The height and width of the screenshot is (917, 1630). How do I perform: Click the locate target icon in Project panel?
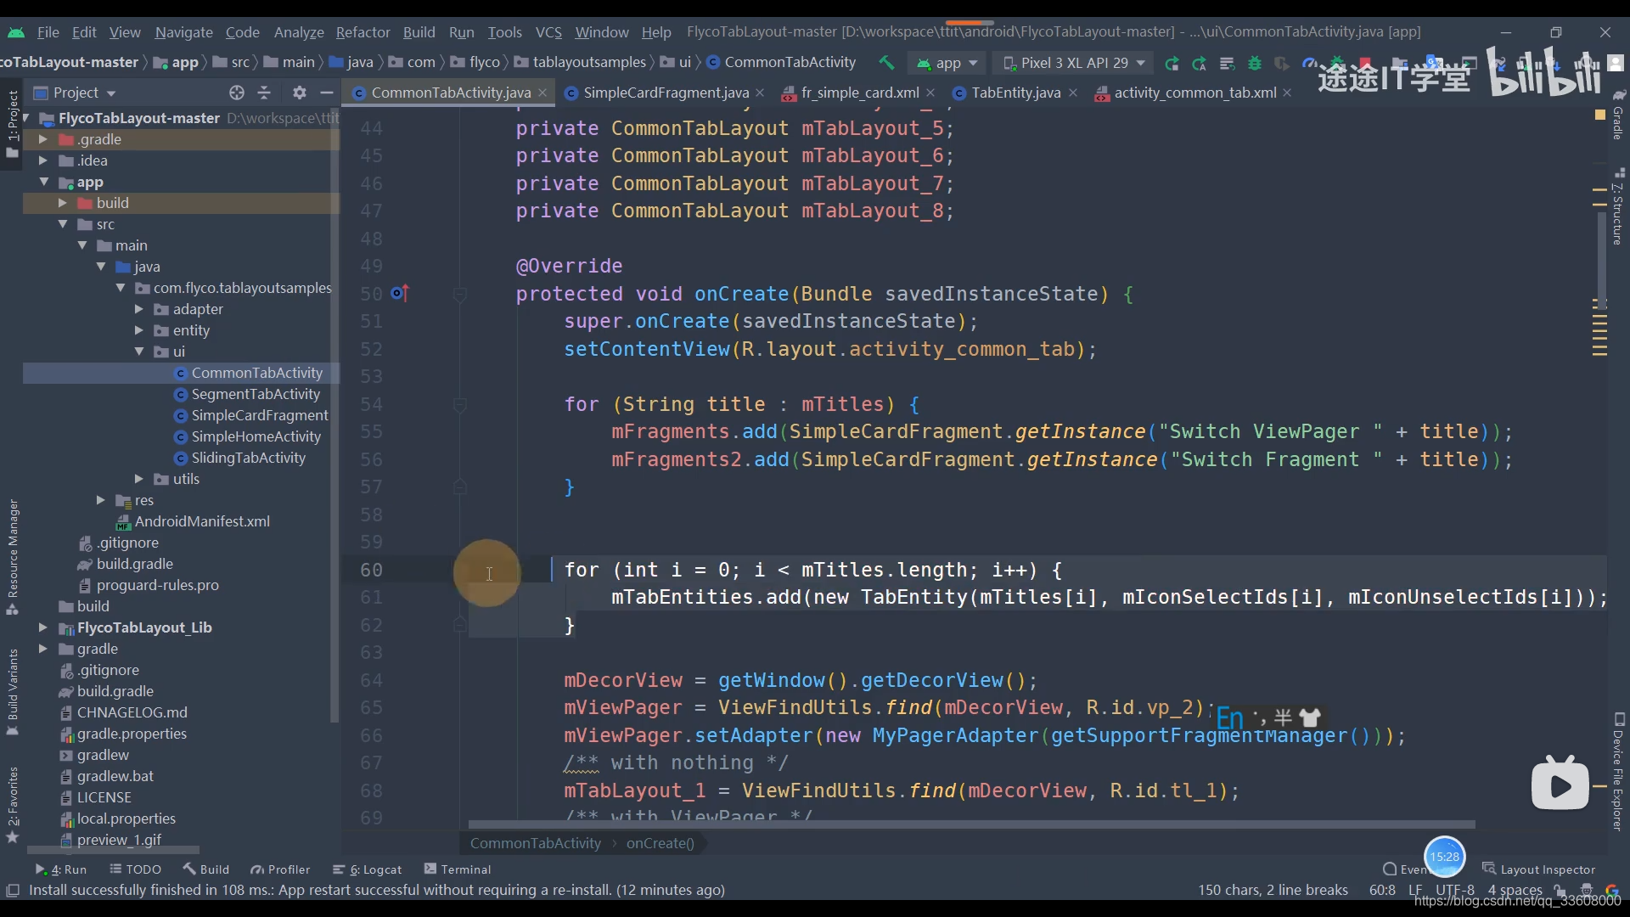(x=237, y=93)
